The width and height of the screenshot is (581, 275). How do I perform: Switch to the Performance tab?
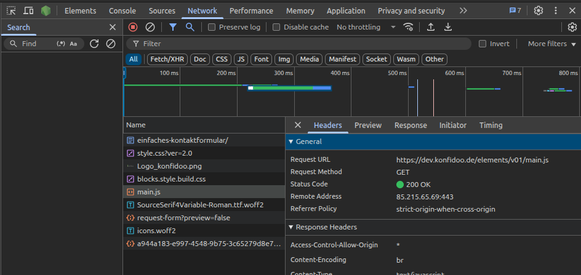(251, 10)
